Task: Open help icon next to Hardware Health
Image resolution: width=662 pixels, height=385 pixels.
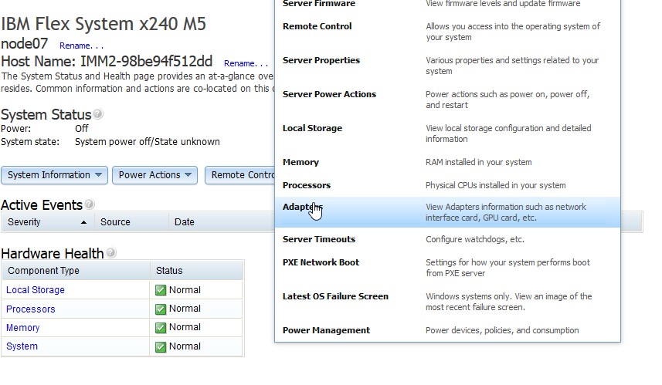Action: tap(110, 252)
